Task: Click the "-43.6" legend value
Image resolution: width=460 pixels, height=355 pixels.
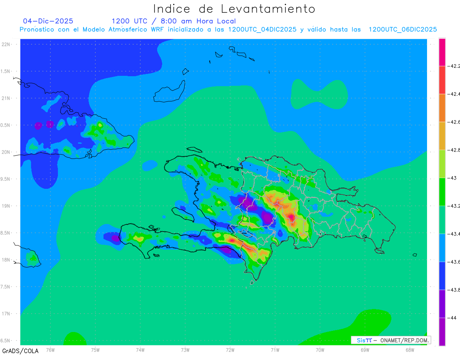Action: pyautogui.click(x=453, y=262)
